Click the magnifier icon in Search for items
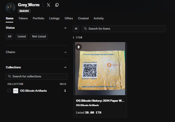 pyautogui.click(x=86, y=29)
